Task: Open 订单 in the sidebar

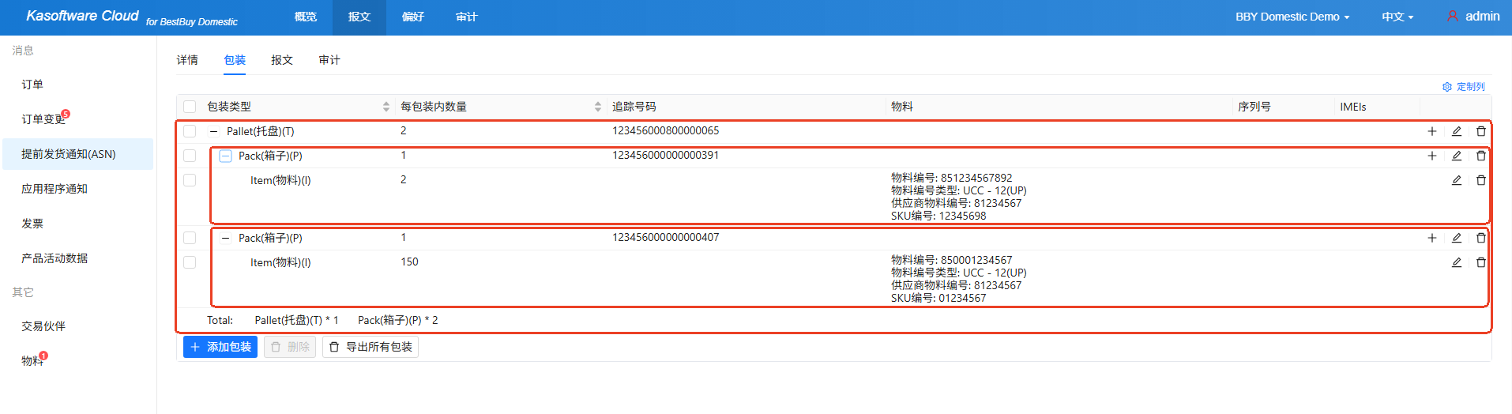Action: pos(77,85)
